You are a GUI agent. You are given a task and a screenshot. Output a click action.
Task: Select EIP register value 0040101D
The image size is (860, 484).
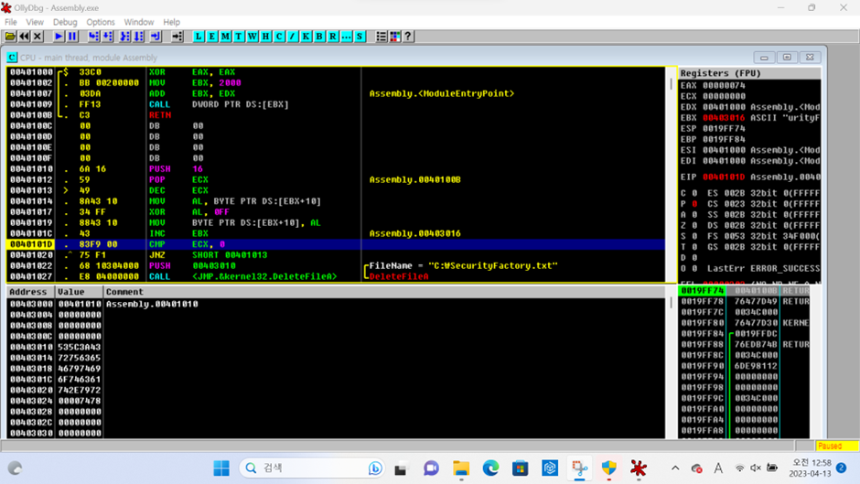(724, 177)
